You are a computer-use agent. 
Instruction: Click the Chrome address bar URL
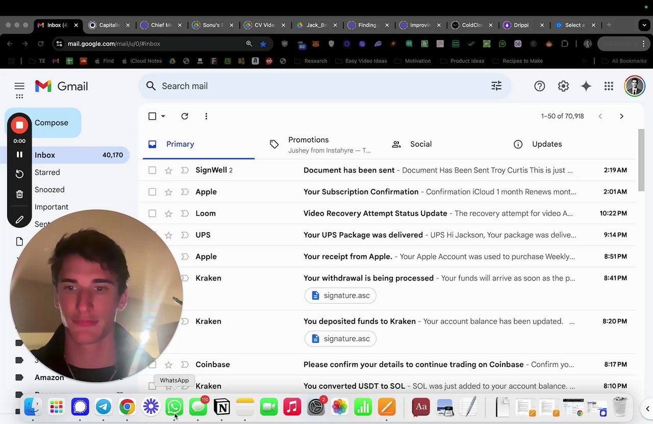[114, 44]
